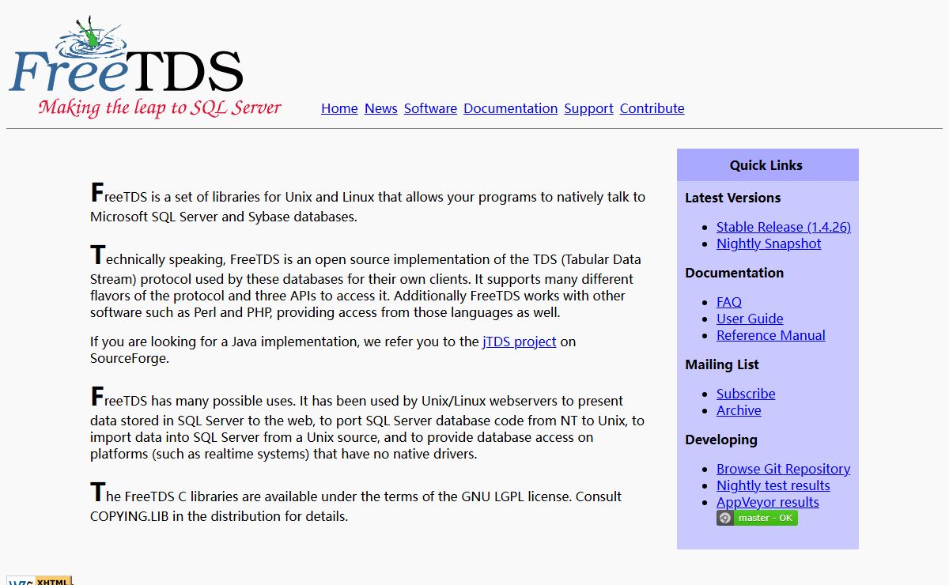Open the mailing list Archive
Image resolution: width=949 pixels, height=585 pixels.
(739, 410)
